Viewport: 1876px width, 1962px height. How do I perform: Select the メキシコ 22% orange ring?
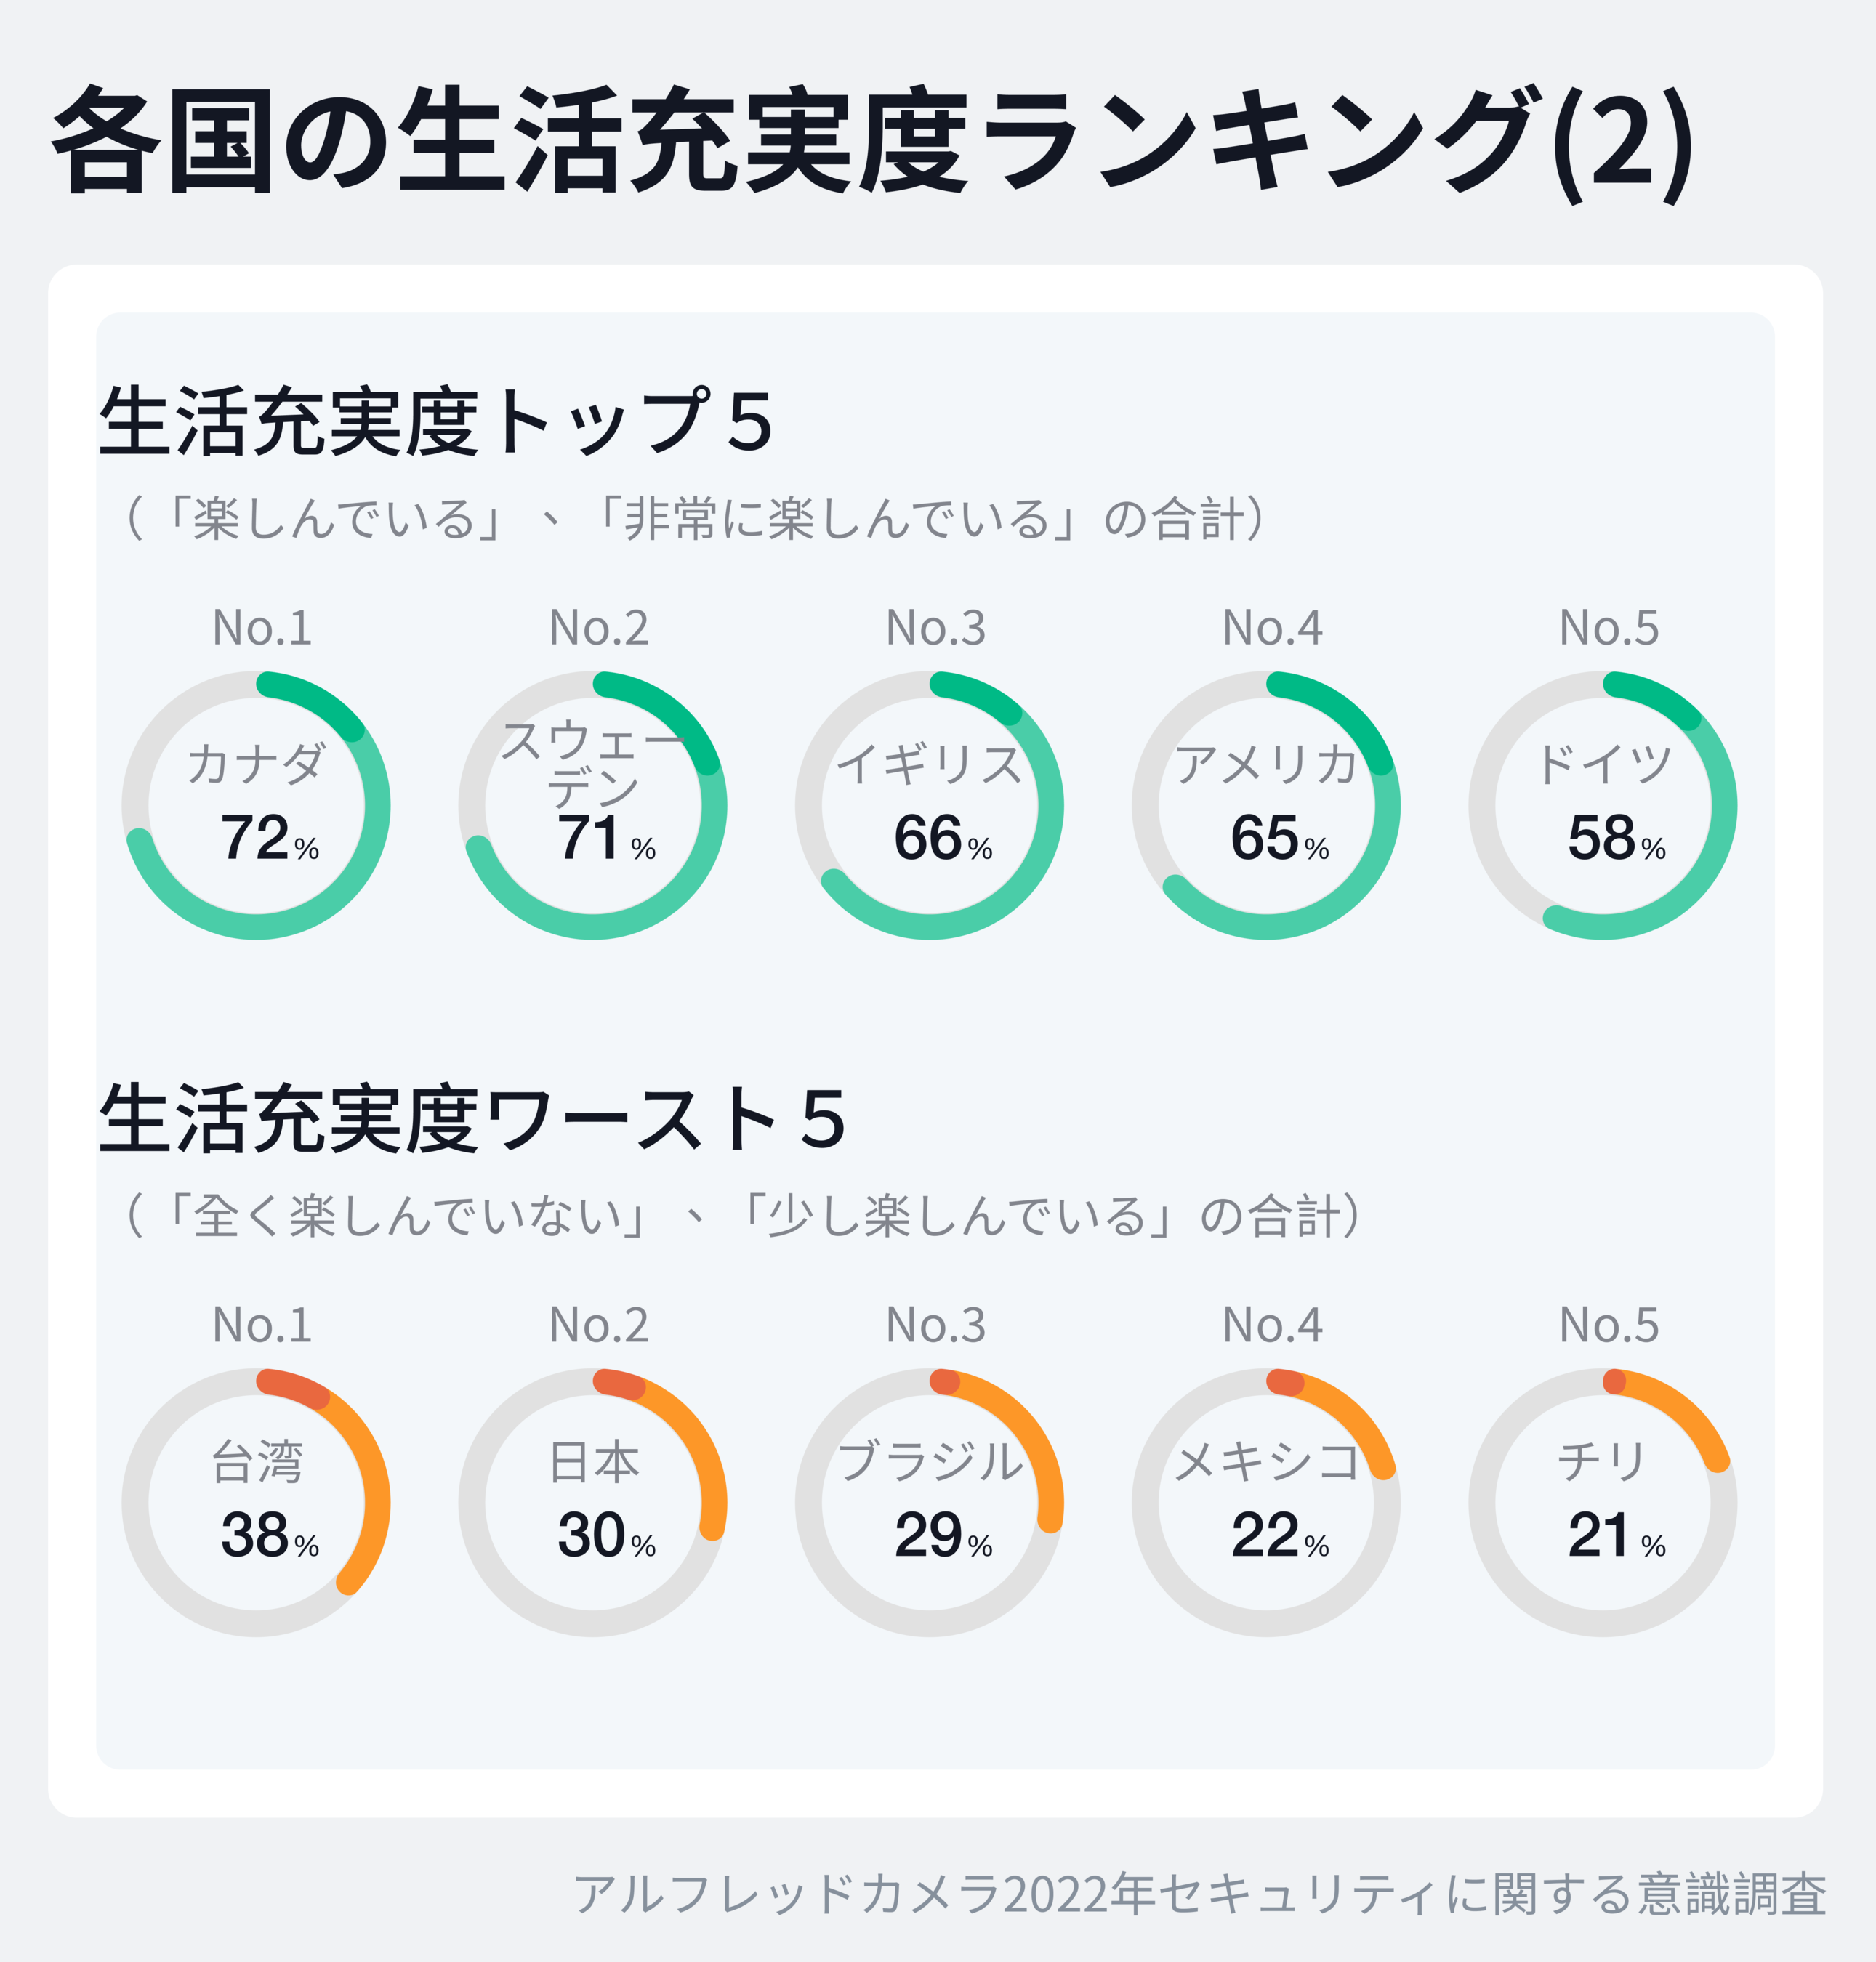[x=1266, y=1502]
